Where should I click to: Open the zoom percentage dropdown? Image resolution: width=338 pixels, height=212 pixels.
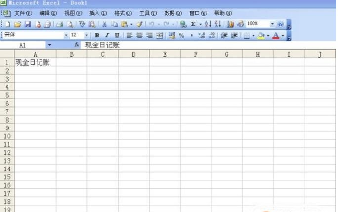coord(272,24)
